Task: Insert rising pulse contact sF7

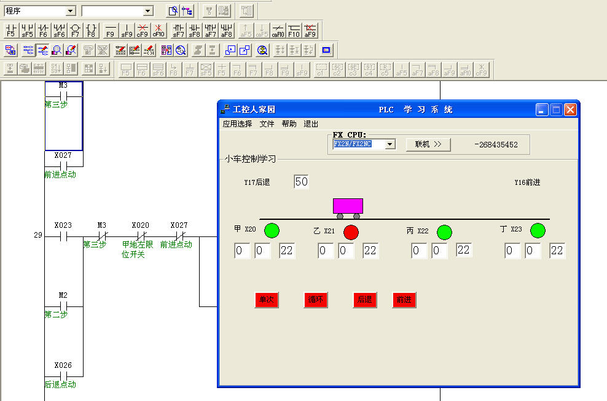Action: pyautogui.click(x=178, y=31)
